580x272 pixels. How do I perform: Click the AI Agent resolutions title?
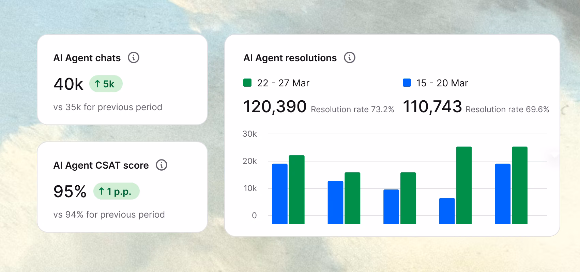(290, 58)
